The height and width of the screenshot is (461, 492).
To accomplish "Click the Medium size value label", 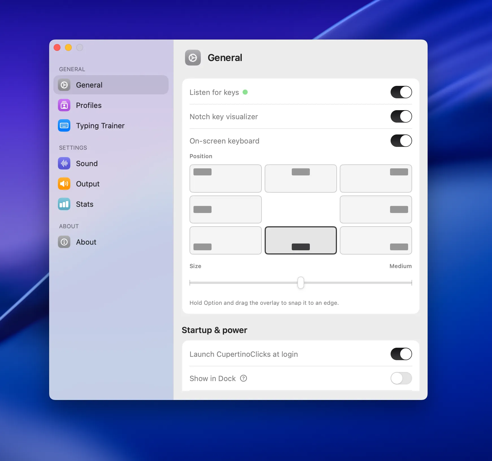I will tap(400, 266).
